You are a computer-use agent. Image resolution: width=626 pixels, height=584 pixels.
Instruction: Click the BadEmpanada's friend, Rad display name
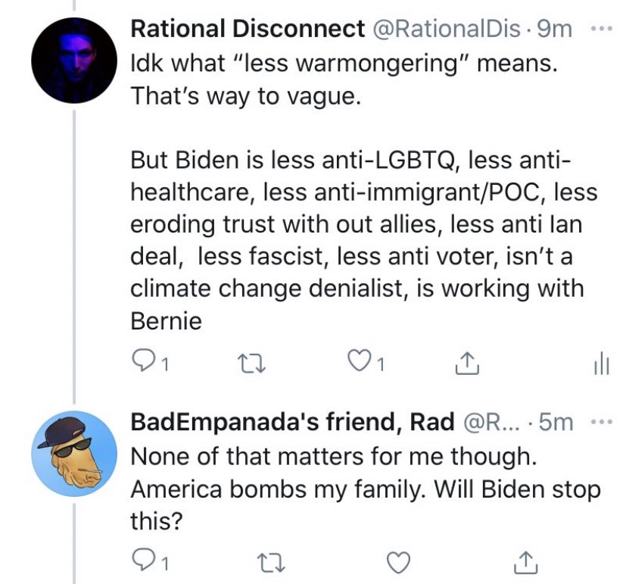pos(292,423)
